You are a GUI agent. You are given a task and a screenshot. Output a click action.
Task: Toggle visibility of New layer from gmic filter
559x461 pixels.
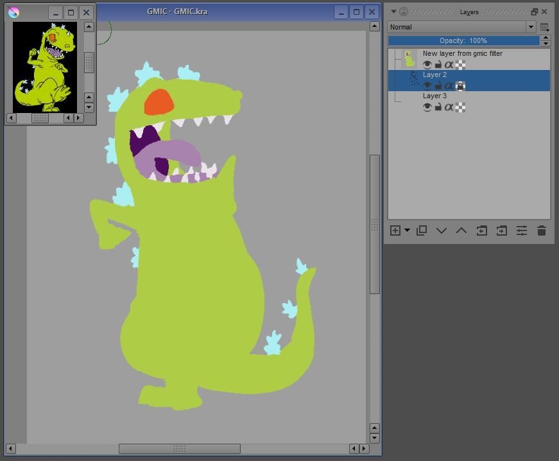tap(427, 65)
